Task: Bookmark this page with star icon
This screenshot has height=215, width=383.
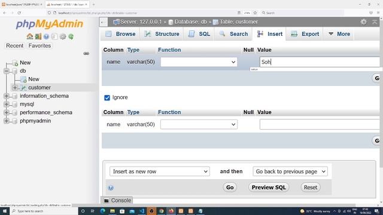Action: click(256, 13)
